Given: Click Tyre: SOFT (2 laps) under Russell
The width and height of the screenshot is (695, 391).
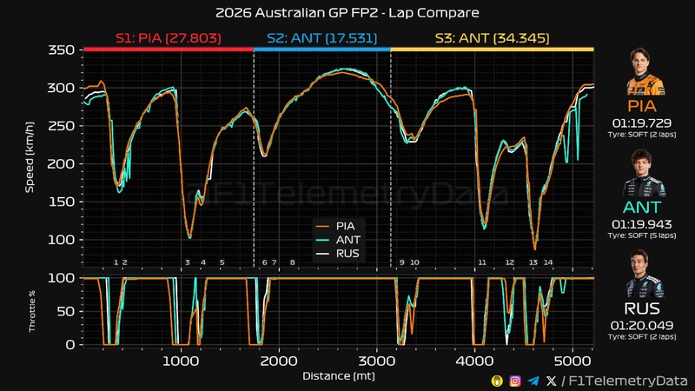Looking at the screenshot, I should (642, 336).
